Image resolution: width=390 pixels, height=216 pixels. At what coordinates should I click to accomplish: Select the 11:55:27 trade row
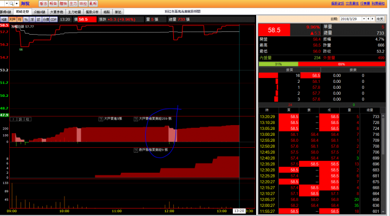pos(320,211)
